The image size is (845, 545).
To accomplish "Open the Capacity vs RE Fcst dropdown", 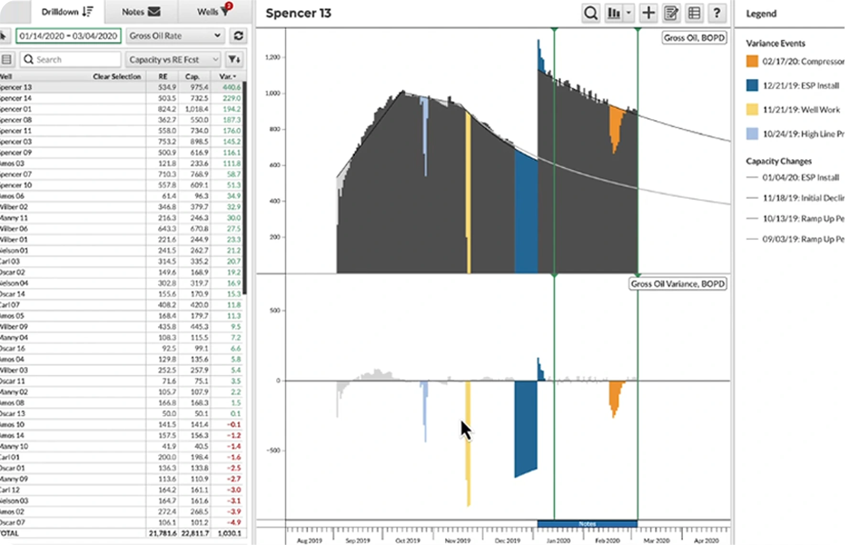I will coord(174,59).
